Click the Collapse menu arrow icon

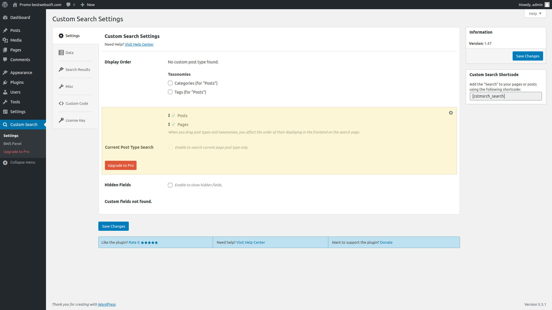coord(5,162)
